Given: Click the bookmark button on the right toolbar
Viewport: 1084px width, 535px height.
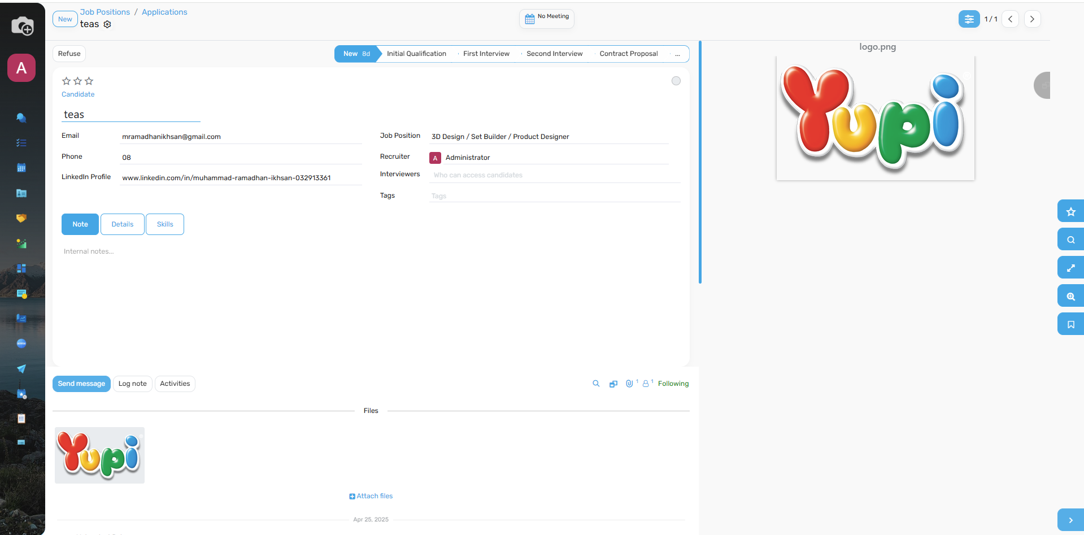Looking at the screenshot, I should coord(1070,324).
